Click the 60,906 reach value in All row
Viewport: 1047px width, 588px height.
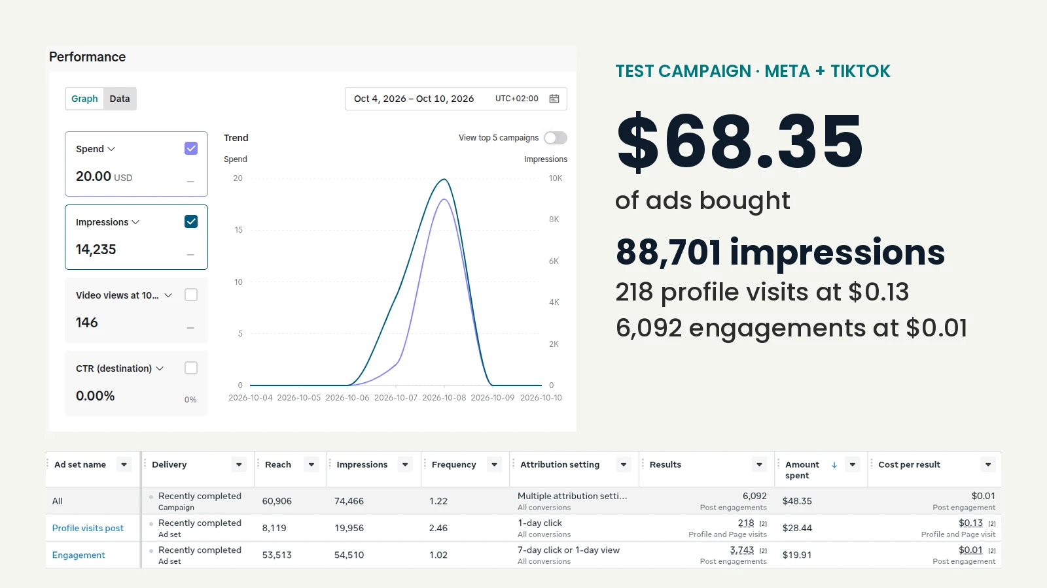click(277, 501)
